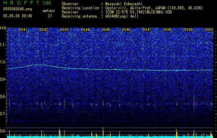Click the meteor label
Viewport: 217px width, 138px height.
point(49,11)
